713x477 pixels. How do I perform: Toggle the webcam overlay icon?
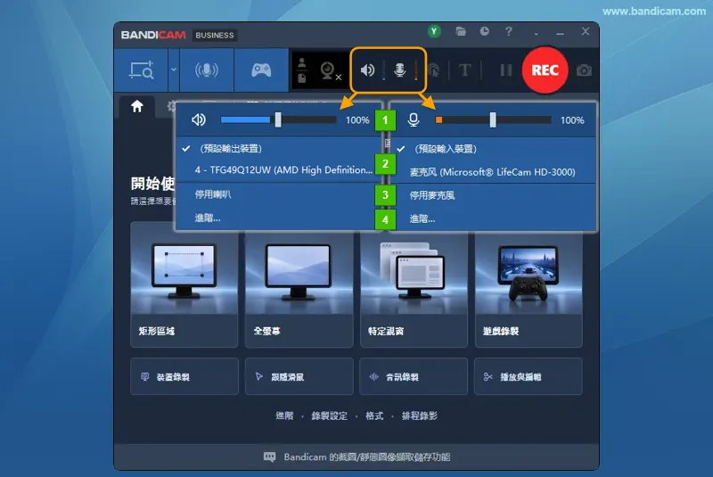coord(330,71)
